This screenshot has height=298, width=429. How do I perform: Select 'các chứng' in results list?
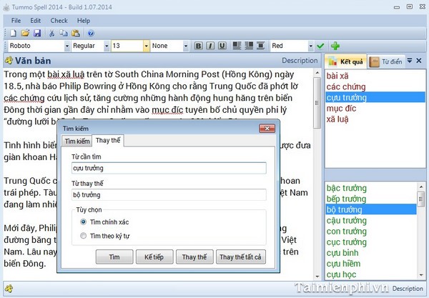coord(375,86)
